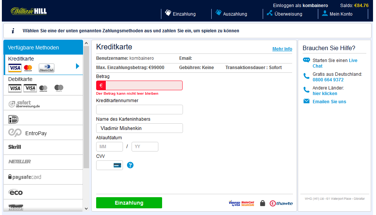Choose the paysafecard payment method

pyautogui.click(x=43, y=177)
